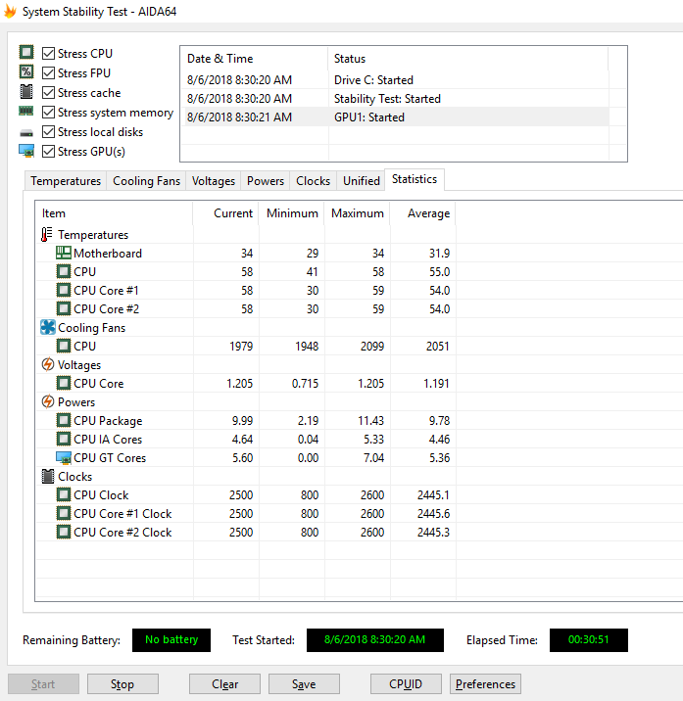Click the AIDA64 flame icon in title bar
The width and height of the screenshot is (683, 701).
(x=10, y=12)
